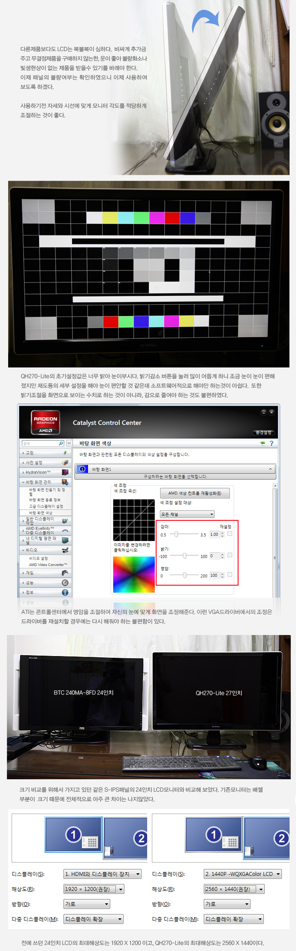Open 방향 dropdown under the 1920 × 1200 resolution

87,904
